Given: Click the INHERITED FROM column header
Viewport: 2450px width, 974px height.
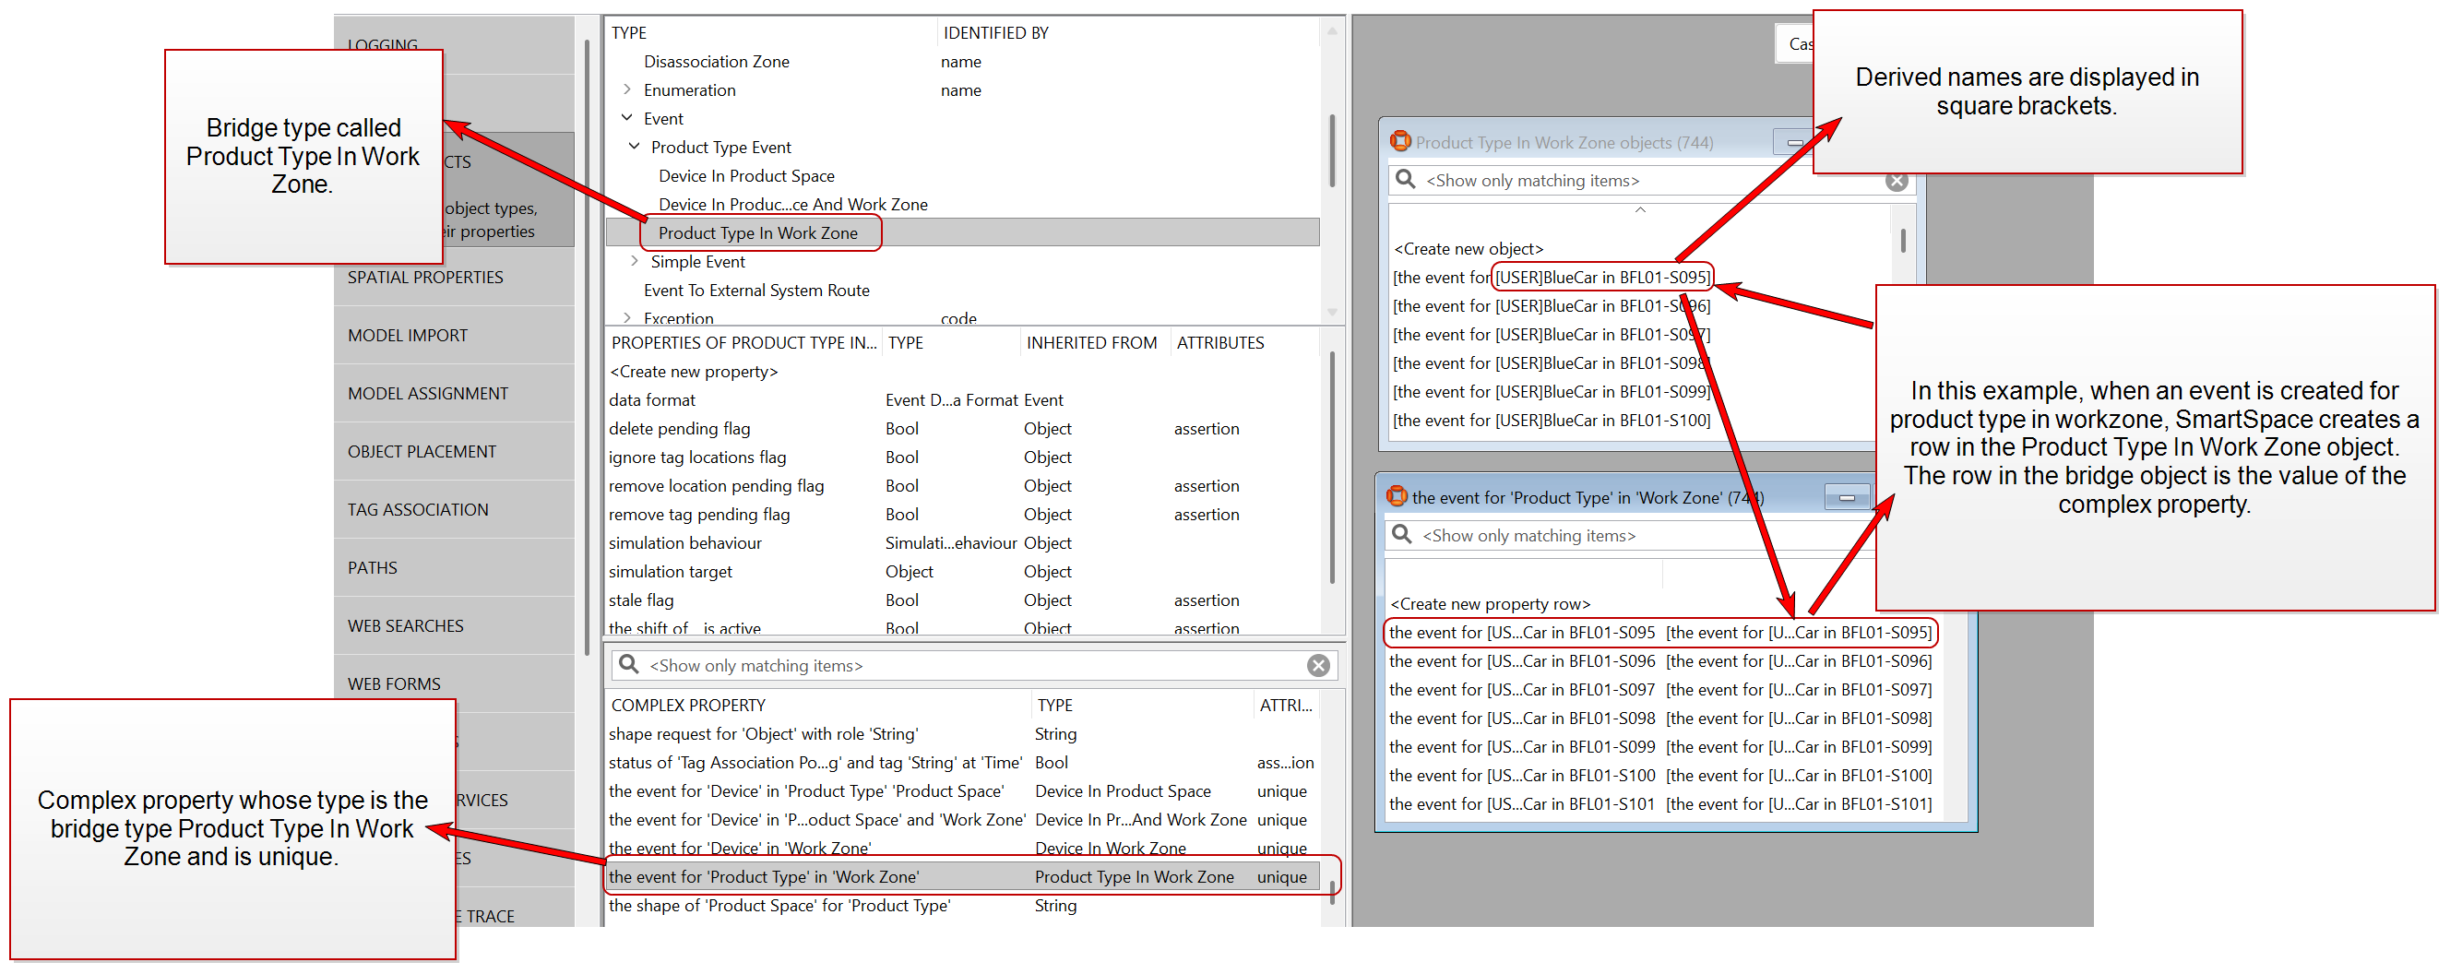Looking at the screenshot, I should (x=1091, y=342).
